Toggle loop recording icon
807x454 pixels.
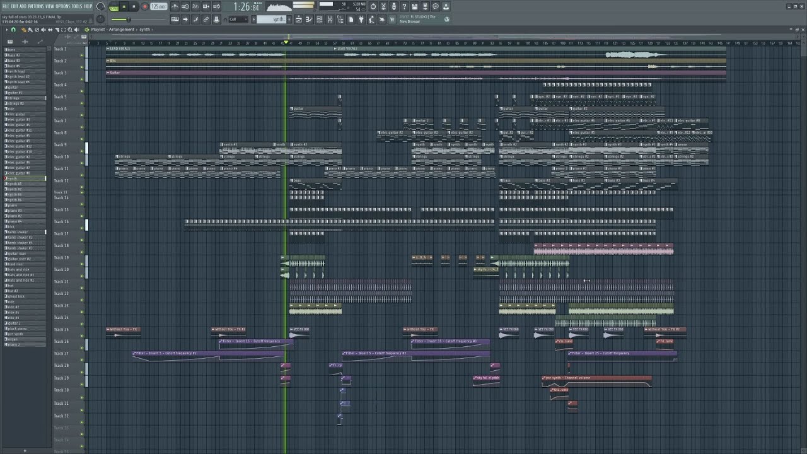point(216,6)
